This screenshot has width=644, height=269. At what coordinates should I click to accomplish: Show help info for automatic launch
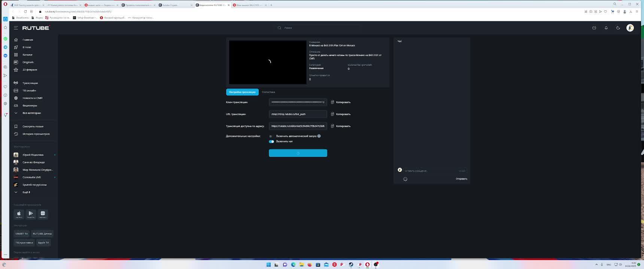pyautogui.click(x=319, y=136)
